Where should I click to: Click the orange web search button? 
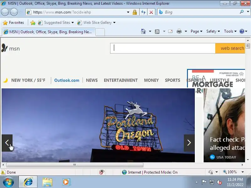tap(230, 48)
